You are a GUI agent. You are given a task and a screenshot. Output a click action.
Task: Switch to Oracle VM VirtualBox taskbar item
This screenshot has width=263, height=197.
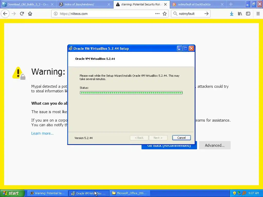tap(89, 193)
